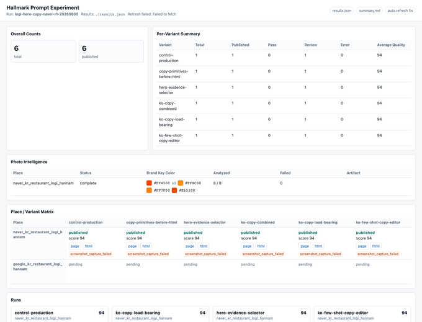
Task: Click screenshot_capture_failed tag under hero-evidence-selector
Action: click(x=205, y=254)
